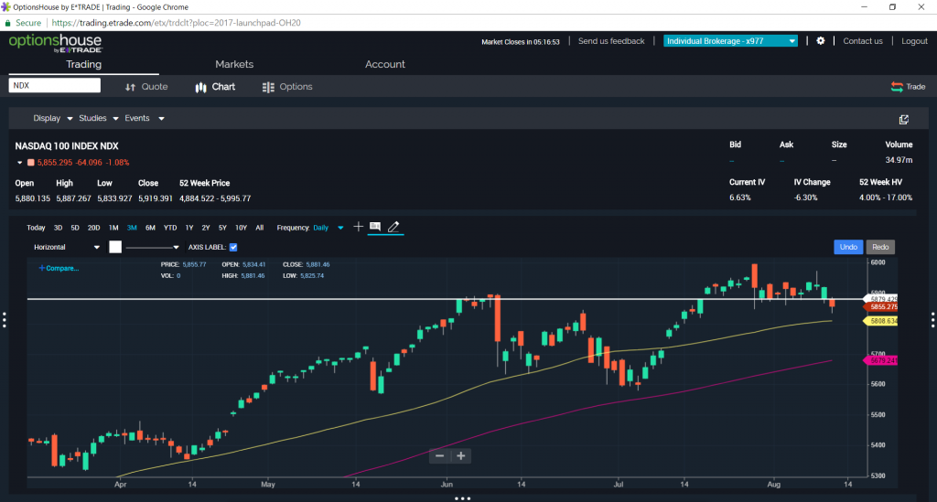Click the Undo button
This screenshot has height=502, width=937.
(x=848, y=247)
